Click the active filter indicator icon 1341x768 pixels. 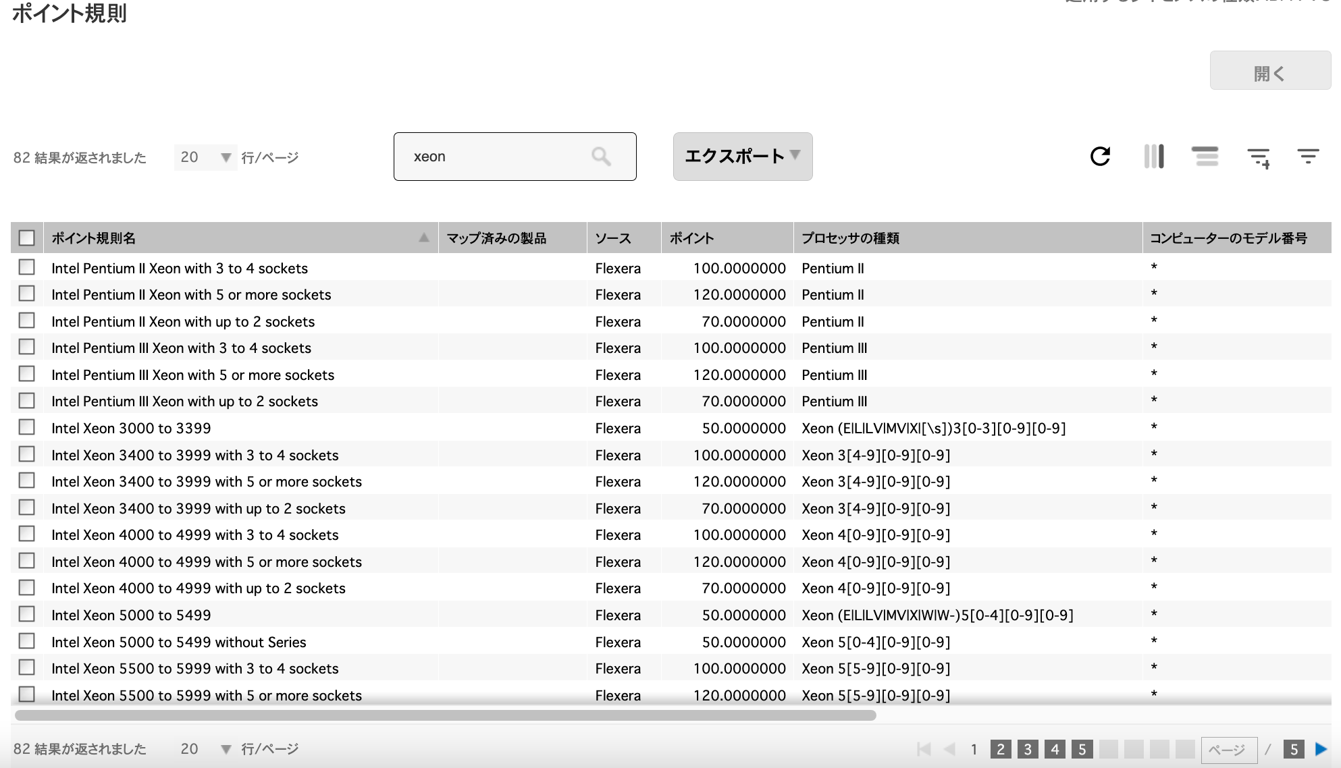click(1309, 155)
